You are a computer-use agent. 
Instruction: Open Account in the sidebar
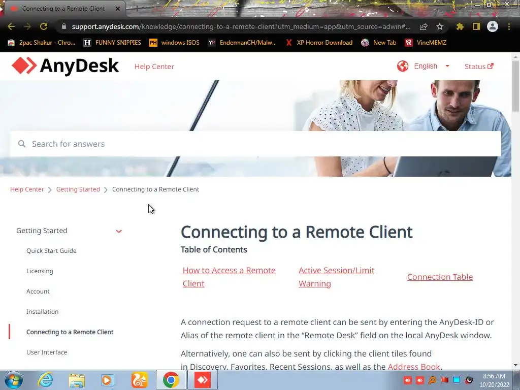[38, 291]
